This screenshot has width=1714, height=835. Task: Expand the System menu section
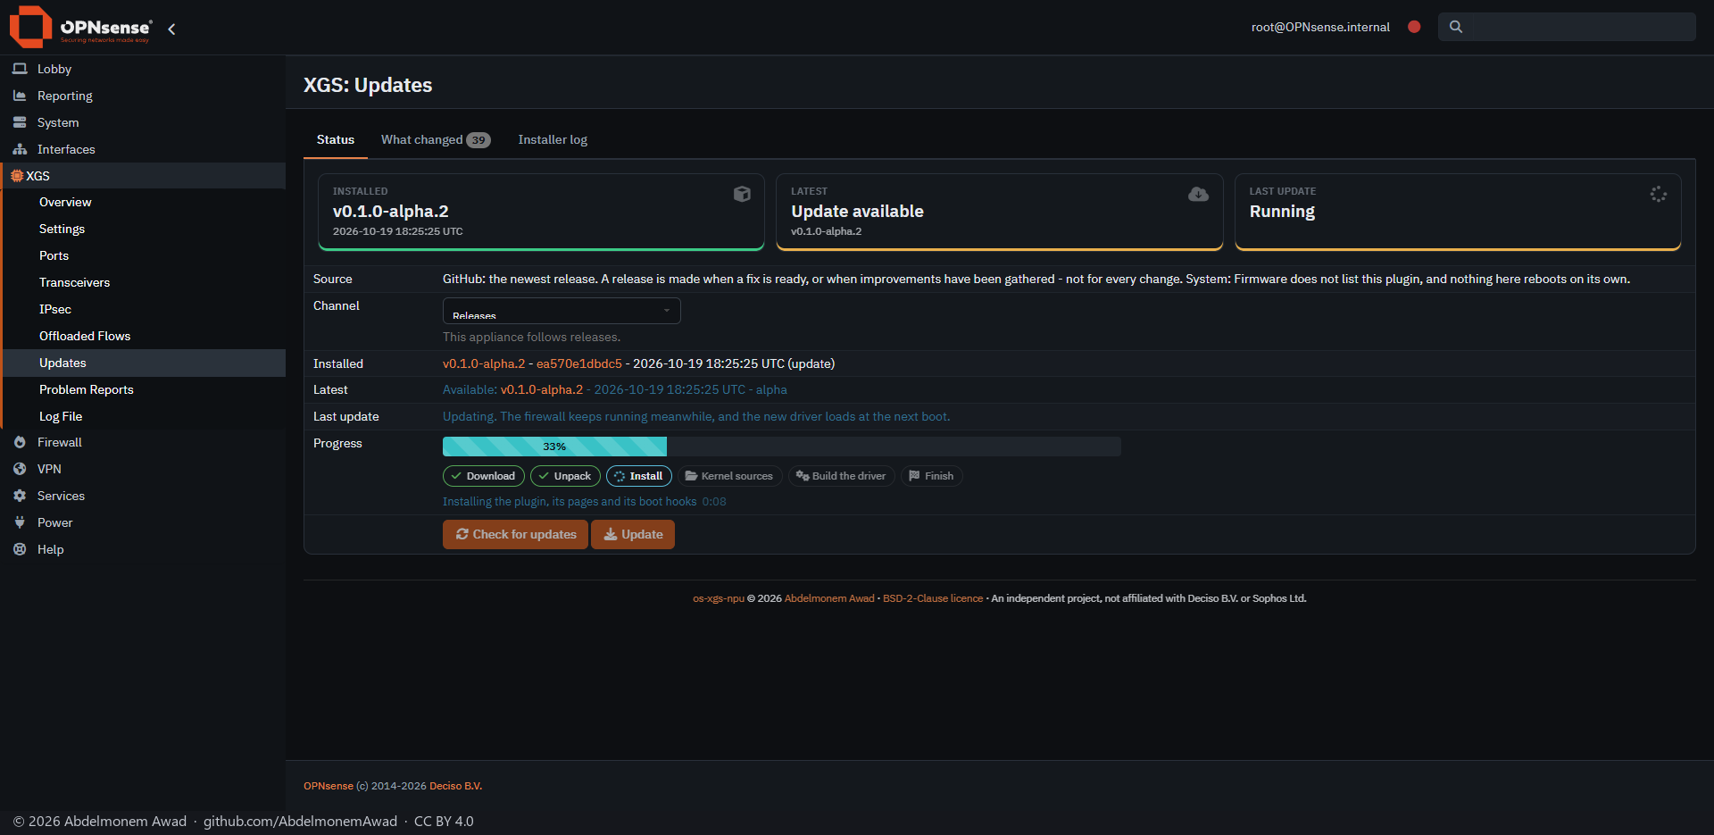143,122
